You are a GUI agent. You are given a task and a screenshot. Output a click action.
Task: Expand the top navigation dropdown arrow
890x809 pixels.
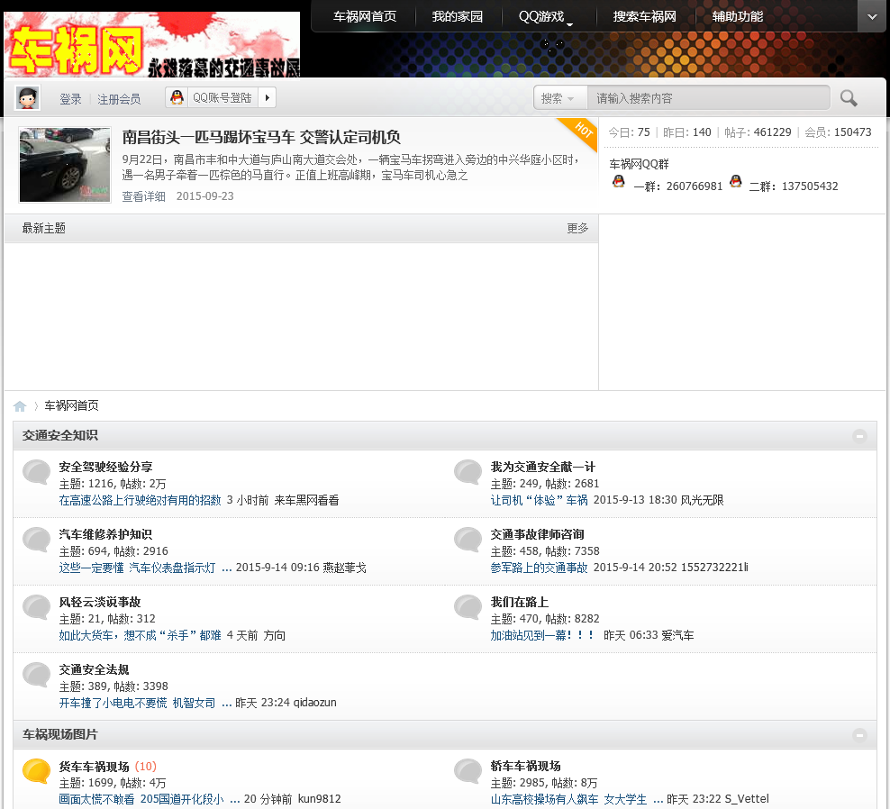[872, 16]
